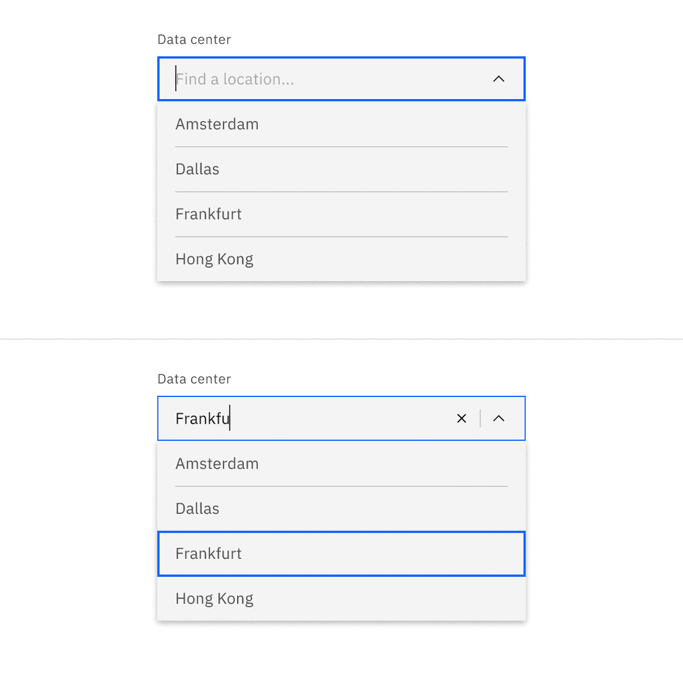Click the 'Find a location...' input field

[x=267, y=78]
